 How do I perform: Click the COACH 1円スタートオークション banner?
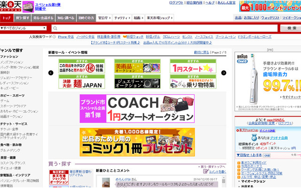[x=137, y=109]
